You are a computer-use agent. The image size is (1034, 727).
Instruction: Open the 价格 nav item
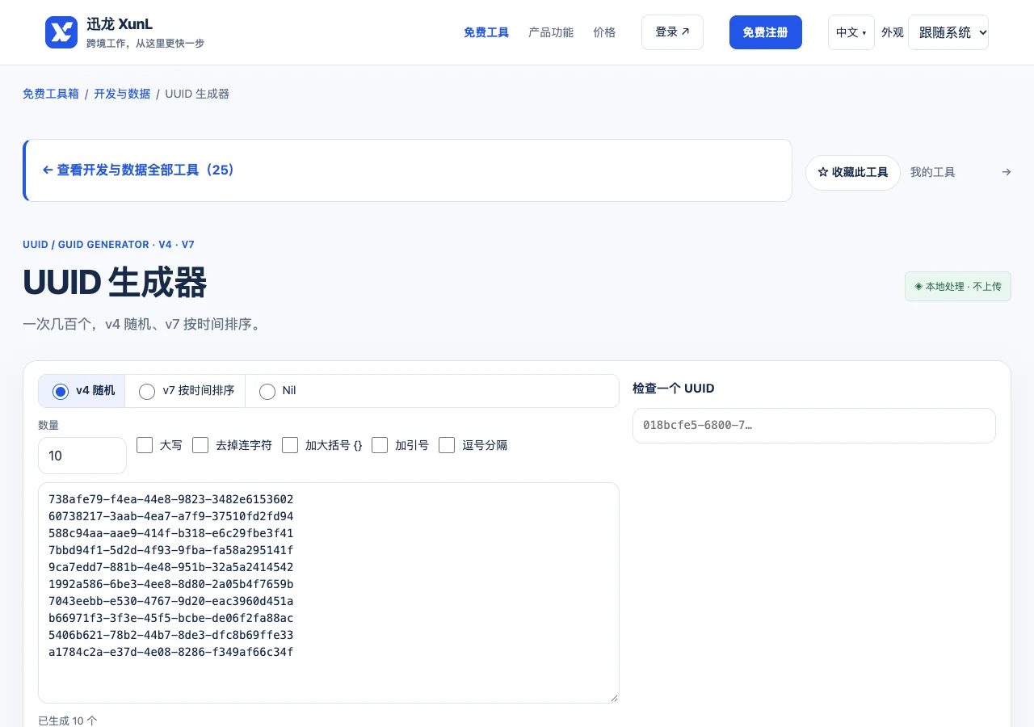[604, 32]
